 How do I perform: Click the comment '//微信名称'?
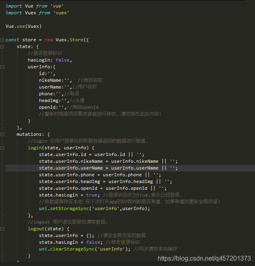(x=90, y=80)
